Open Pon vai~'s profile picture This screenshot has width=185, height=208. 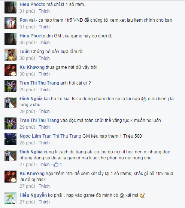[10, 23]
